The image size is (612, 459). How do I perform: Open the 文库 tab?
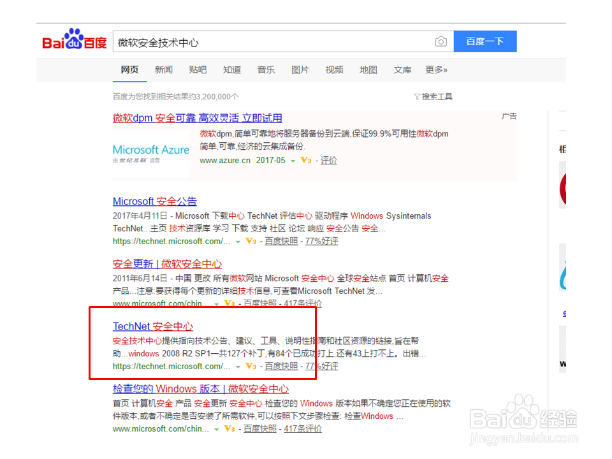pos(402,70)
